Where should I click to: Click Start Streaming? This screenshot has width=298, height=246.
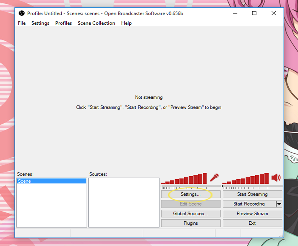(253, 194)
